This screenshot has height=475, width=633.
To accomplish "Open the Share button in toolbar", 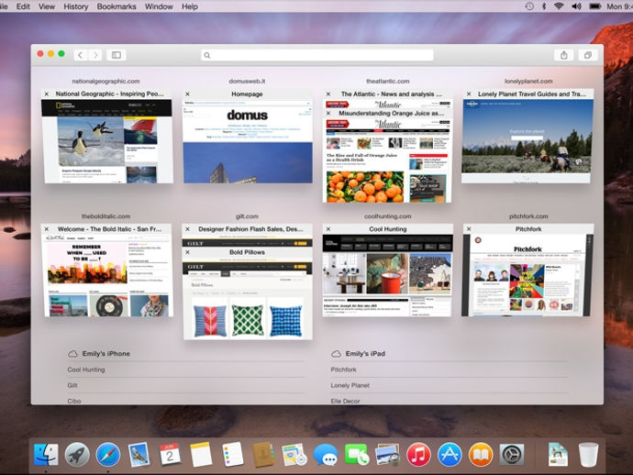I will (x=564, y=55).
